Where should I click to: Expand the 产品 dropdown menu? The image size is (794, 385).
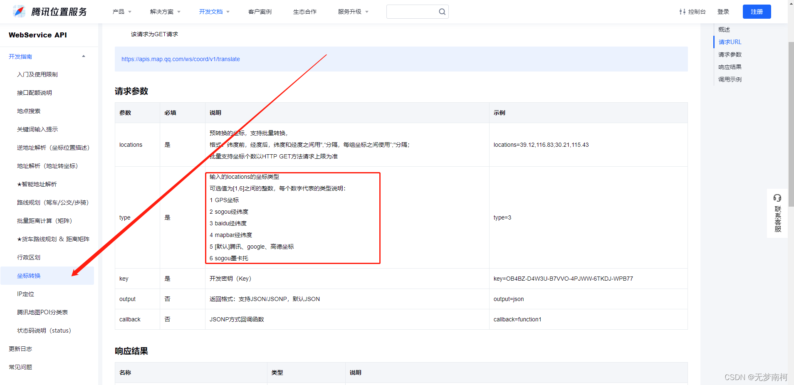coord(122,12)
